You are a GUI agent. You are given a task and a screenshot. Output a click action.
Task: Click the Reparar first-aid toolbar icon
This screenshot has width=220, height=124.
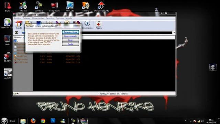[99, 25]
